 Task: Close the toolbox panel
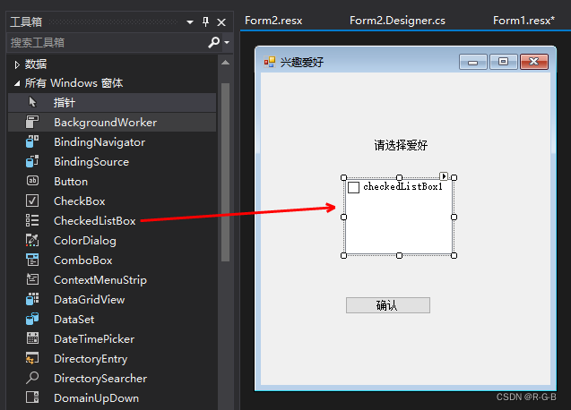click(221, 22)
